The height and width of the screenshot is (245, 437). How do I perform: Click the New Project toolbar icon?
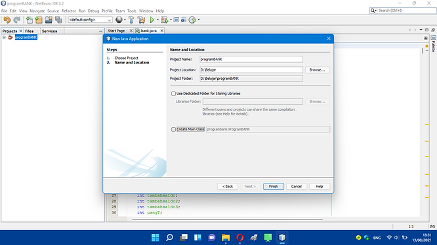[x=39, y=20]
